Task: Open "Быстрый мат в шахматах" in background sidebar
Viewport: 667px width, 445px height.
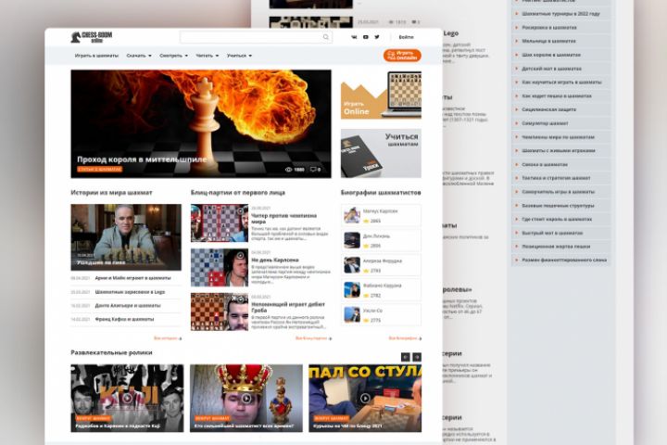Action: (x=552, y=233)
